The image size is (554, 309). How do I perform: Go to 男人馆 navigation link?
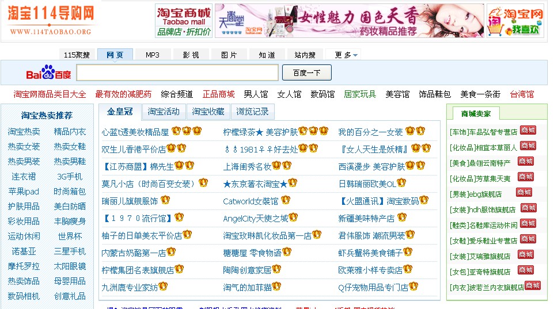(256, 94)
